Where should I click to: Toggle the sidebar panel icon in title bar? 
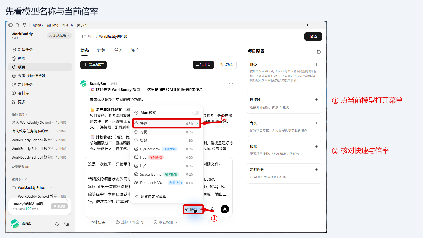(11, 25)
